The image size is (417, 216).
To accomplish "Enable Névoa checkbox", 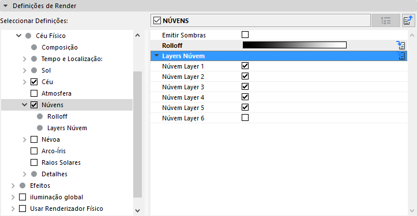I will (34, 139).
